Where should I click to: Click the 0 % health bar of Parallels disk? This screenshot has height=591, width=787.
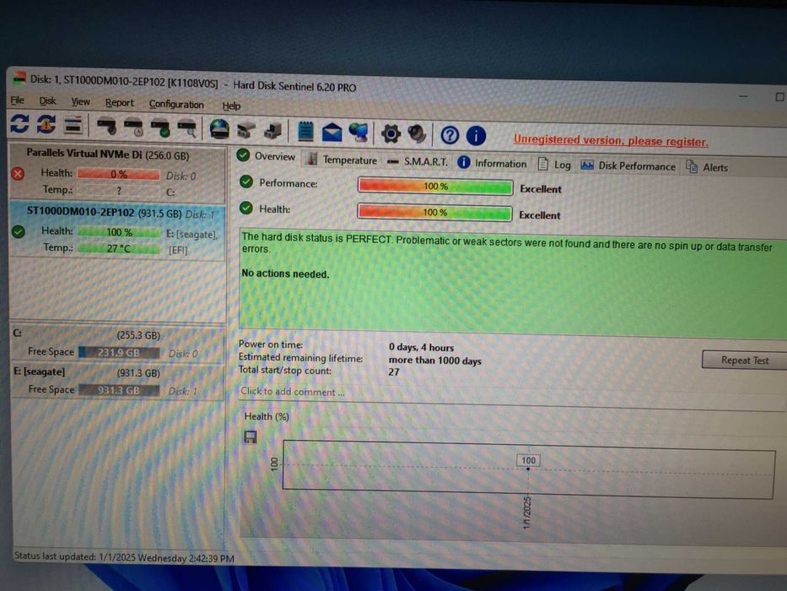[118, 174]
